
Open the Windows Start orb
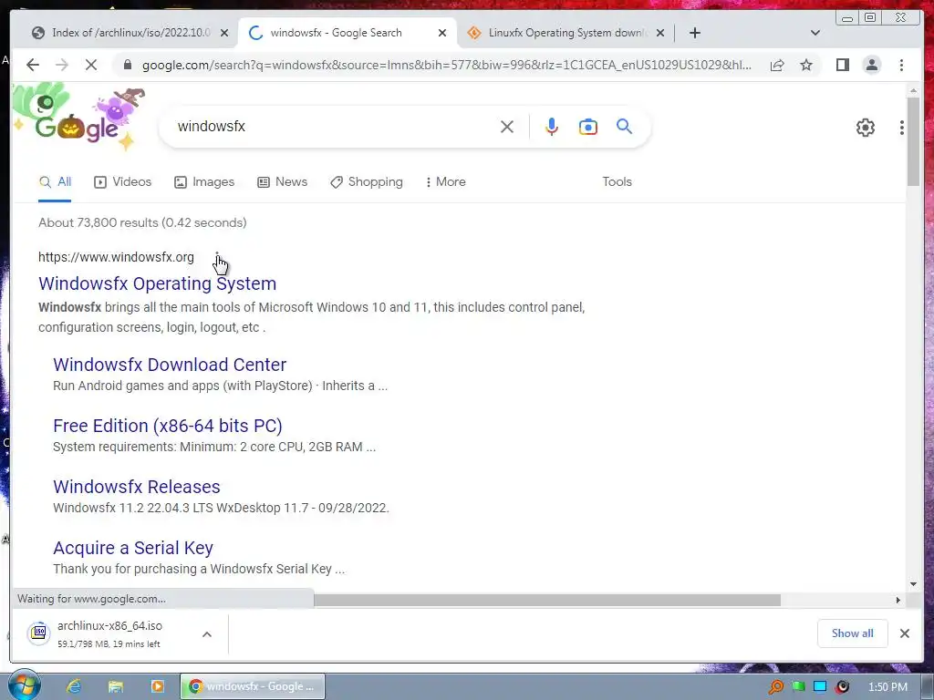pyautogui.click(x=24, y=685)
